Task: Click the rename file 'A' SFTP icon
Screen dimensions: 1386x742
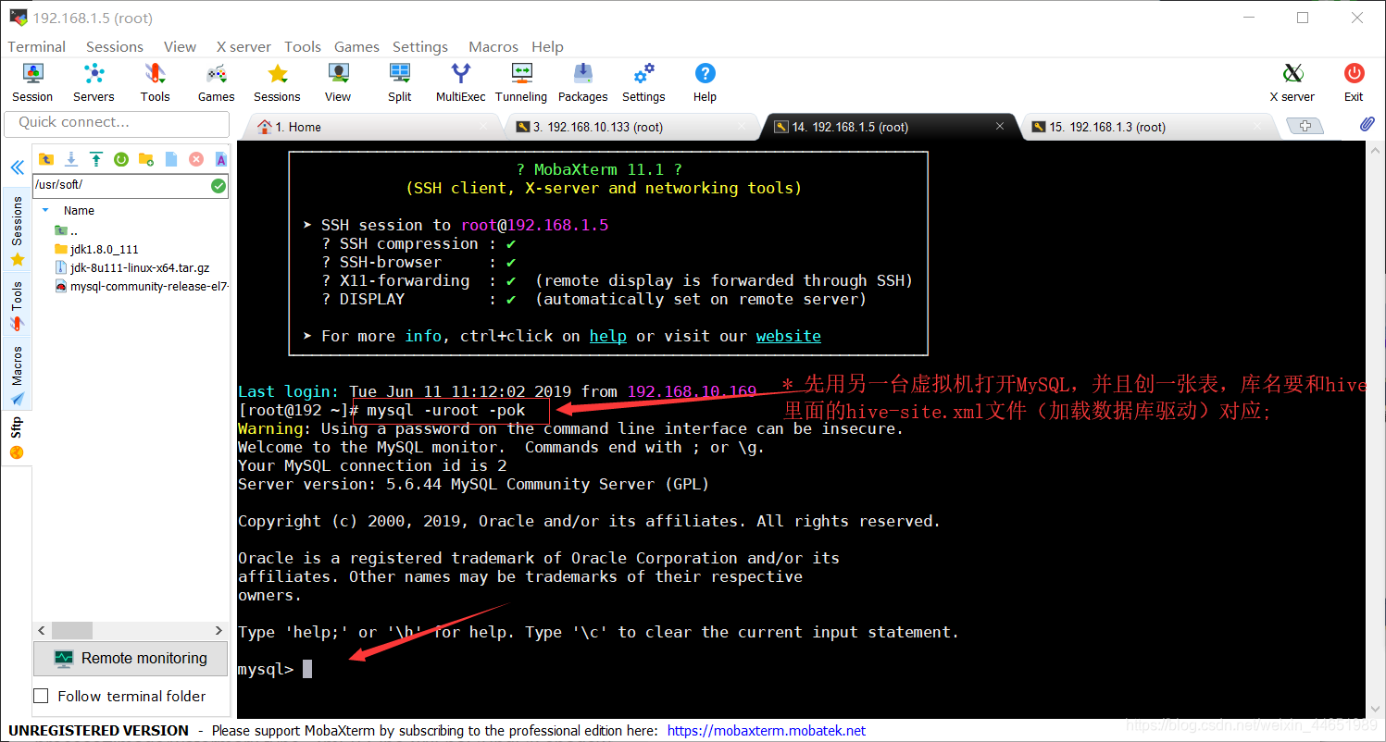Action: (220, 159)
